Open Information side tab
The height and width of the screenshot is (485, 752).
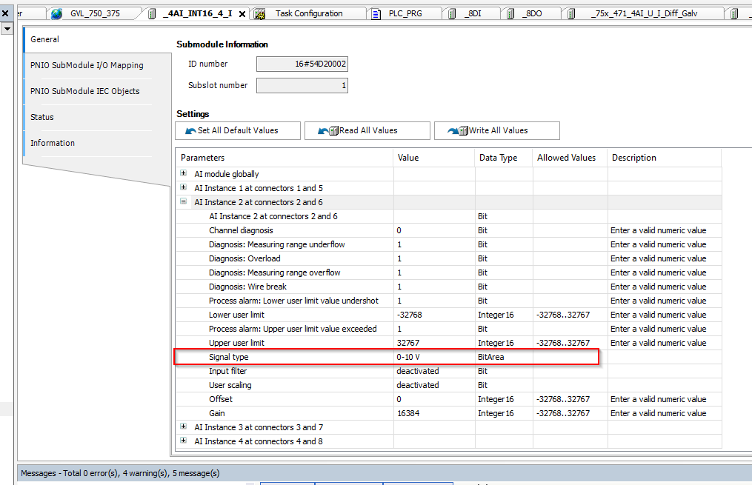53,143
